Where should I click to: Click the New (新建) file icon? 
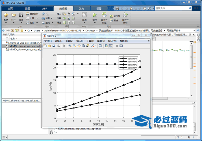[x=6, y=15]
